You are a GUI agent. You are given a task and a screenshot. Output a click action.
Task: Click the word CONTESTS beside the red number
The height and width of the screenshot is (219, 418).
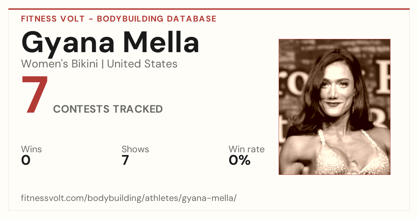coord(81,109)
